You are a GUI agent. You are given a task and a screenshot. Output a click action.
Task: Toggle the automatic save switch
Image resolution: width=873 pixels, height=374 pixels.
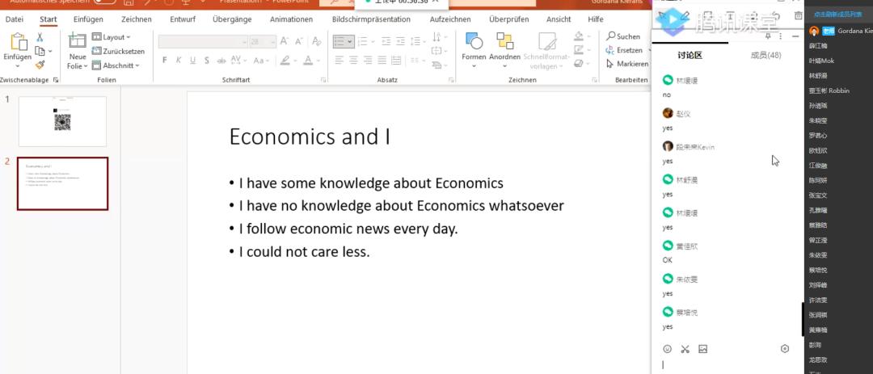point(104,2)
